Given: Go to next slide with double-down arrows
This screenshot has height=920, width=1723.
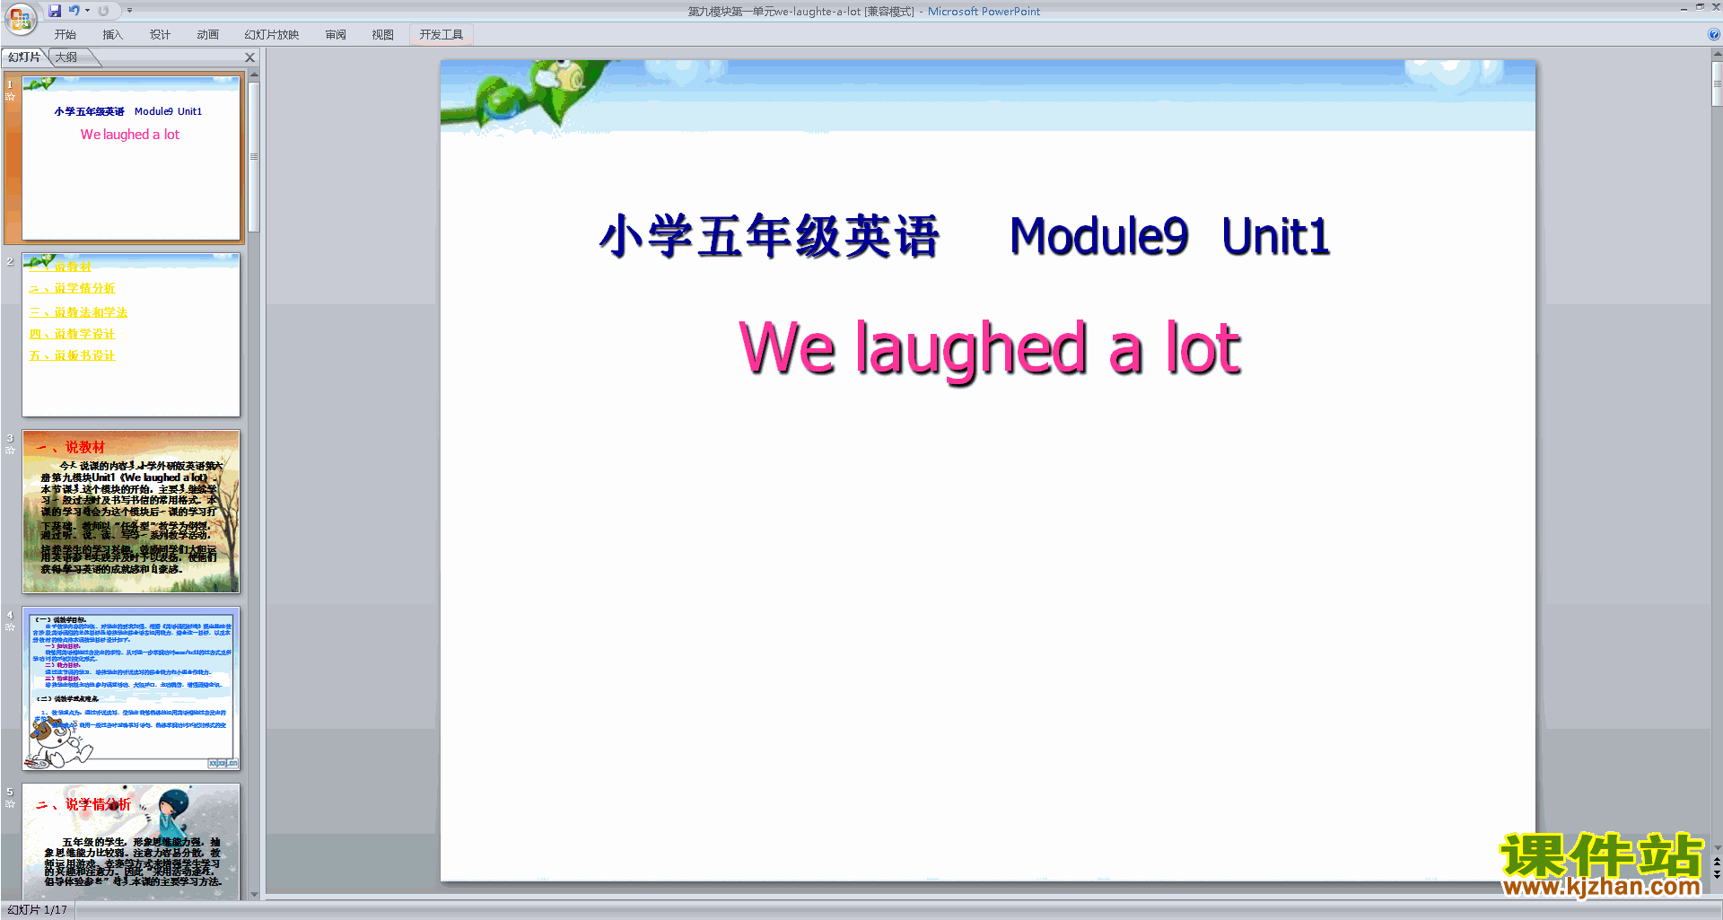Looking at the screenshot, I should coord(1717,874).
